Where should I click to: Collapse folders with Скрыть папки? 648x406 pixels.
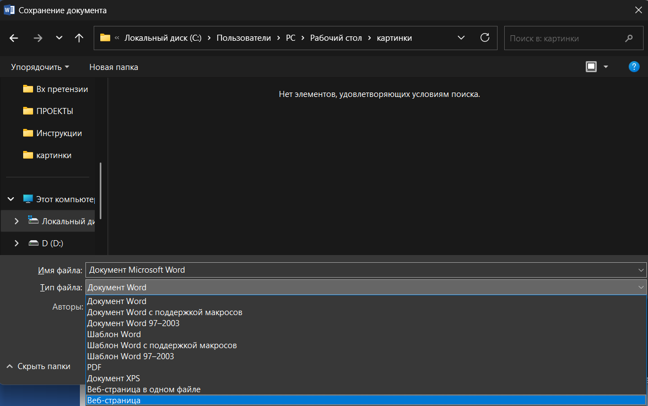pos(39,366)
